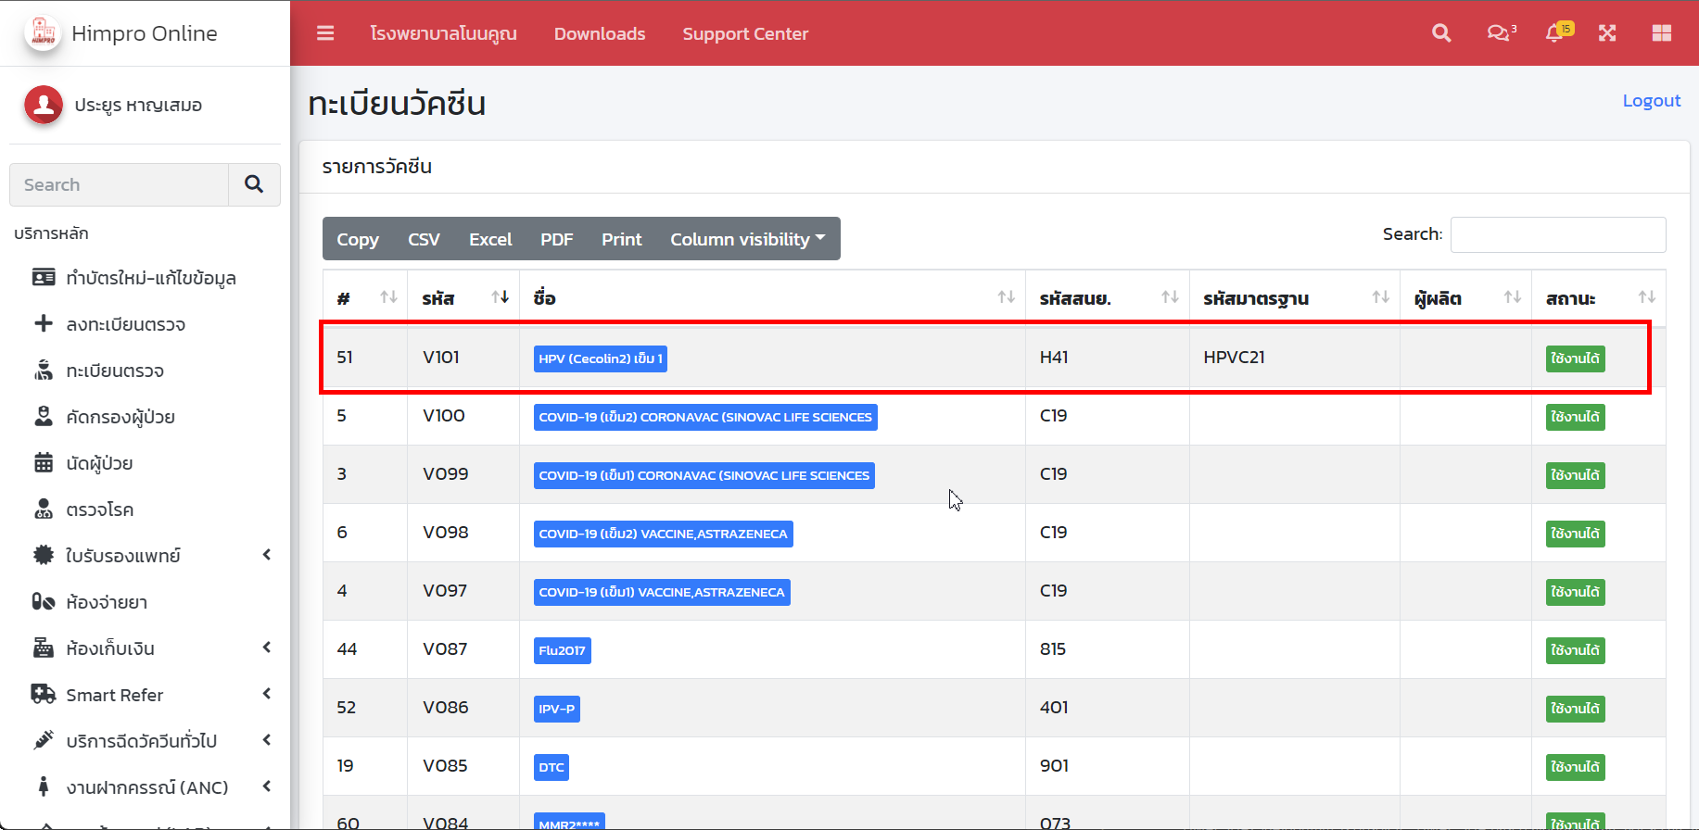Screen dimensions: 1699x830
Task: Click the sidebar search magnifier button
Action: click(254, 184)
